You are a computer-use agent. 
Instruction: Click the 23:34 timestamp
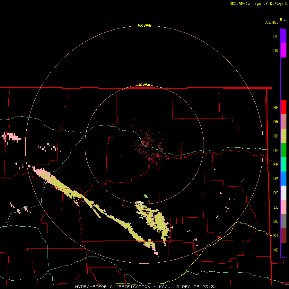210,287
